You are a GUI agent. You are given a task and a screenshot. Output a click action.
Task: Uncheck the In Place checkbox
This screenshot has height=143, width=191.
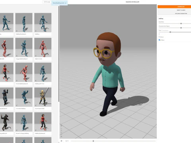pos(159,40)
